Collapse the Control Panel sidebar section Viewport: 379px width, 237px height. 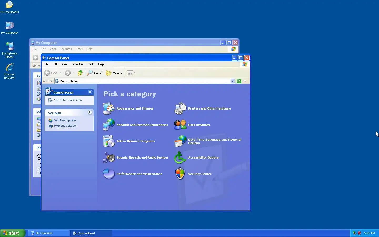pyautogui.click(x=90, y=92)
